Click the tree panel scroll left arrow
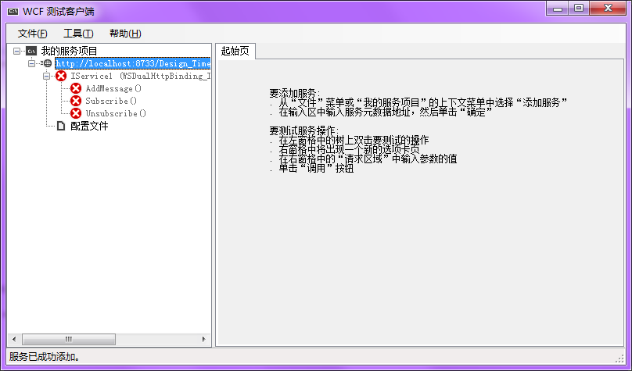Image resolution: width=632 pixels, height=371 pixels. click(x=14, y=339)
